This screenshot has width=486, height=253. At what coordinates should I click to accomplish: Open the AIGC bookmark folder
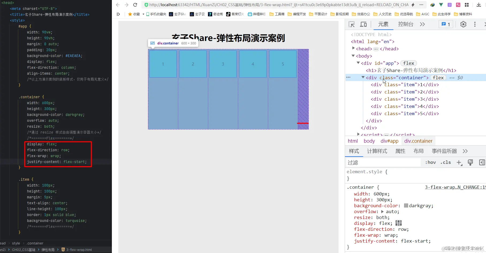pyautogui.click(x=423, y=14)
